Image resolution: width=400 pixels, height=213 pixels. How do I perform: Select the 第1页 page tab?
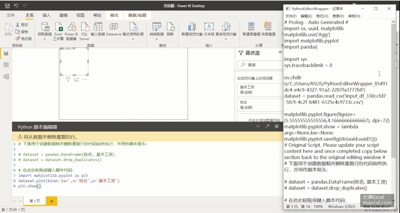pos(35,201)
